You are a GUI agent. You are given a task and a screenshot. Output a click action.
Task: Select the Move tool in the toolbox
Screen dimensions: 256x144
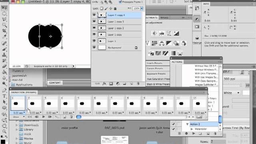pyautogui.click(x=4, y=8)
